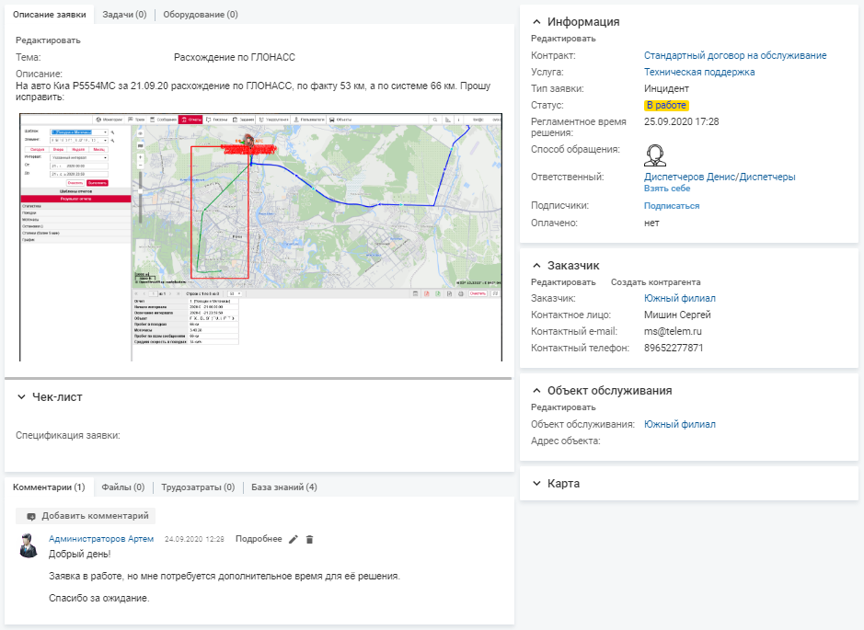Click the avatar of Администраторов Артем

pyautogui.click(x=29, y=545)
